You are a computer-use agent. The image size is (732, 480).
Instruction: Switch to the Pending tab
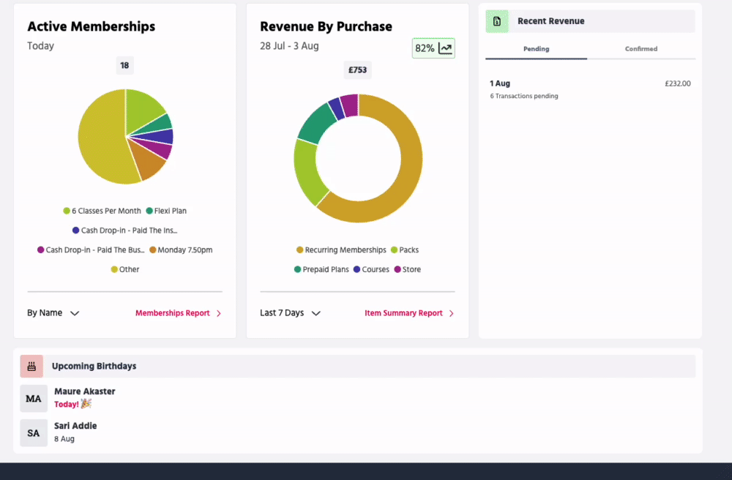click(536, 49)
